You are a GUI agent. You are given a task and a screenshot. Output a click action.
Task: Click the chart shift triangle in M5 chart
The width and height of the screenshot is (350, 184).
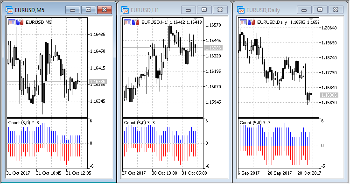[80, 19]
